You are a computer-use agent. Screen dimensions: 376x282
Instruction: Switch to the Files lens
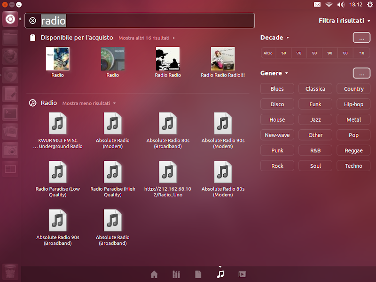(x=198, y=274)
